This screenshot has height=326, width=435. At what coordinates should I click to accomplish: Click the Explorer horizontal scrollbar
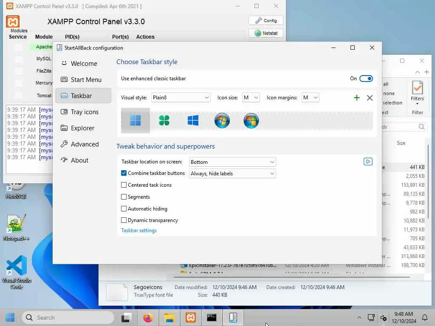(x=291, y=277)
